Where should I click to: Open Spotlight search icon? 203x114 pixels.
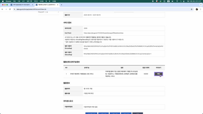(181, 1)
